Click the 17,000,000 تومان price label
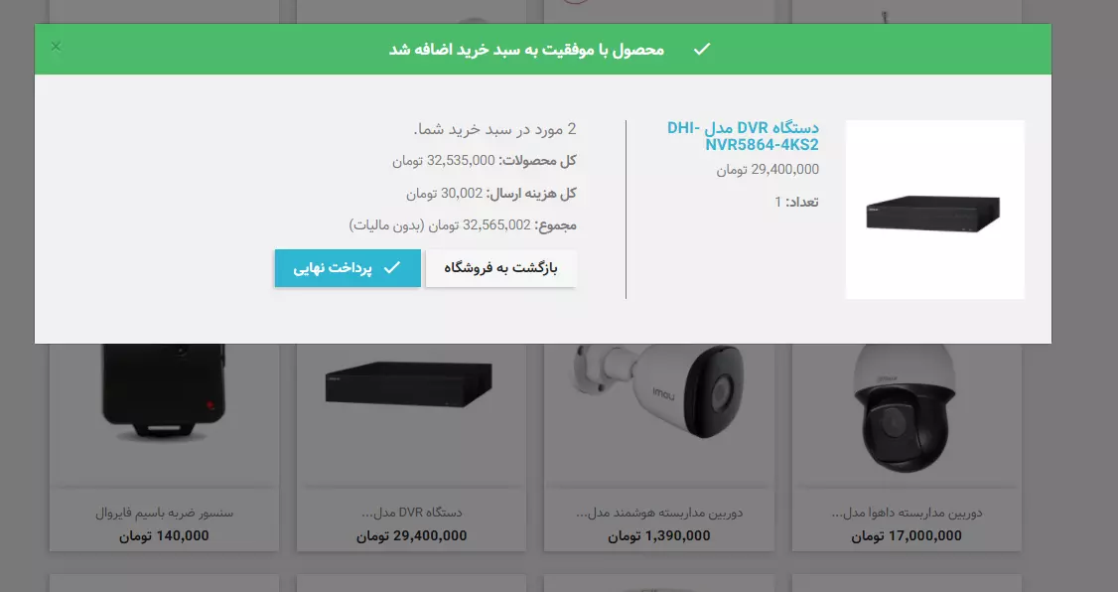 [x=907, y=535]
